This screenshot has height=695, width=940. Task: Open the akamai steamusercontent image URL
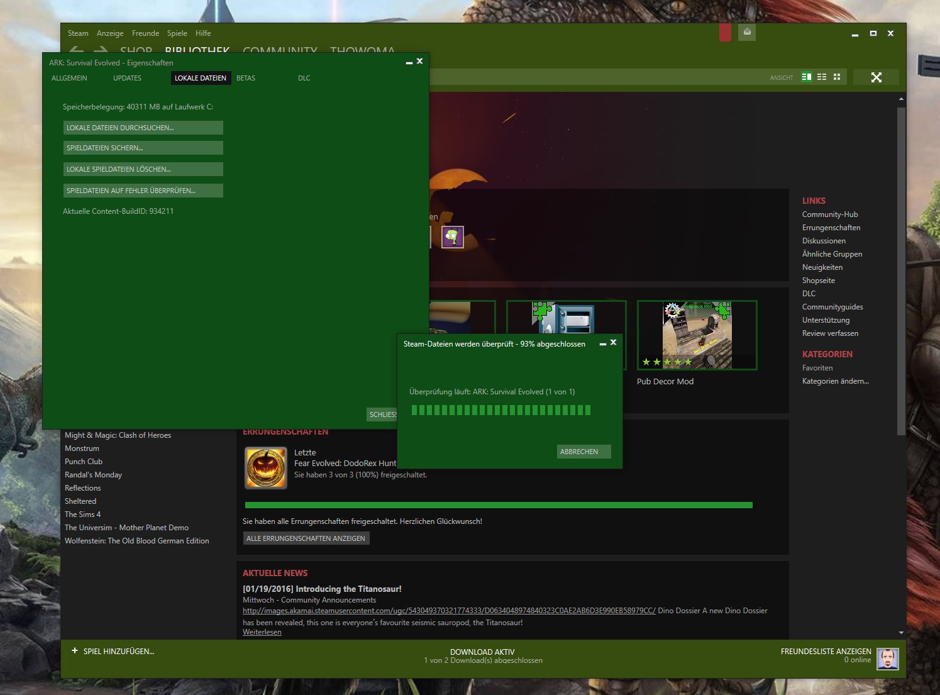[449, 611]
